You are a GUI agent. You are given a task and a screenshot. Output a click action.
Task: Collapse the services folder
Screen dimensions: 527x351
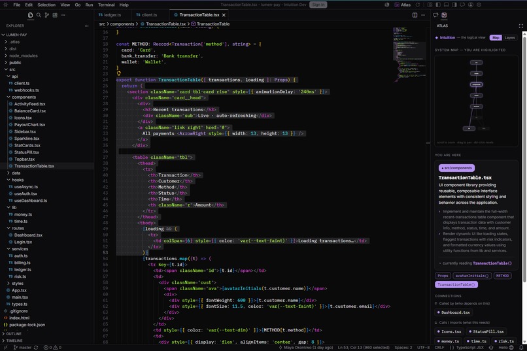coord(20,249)
